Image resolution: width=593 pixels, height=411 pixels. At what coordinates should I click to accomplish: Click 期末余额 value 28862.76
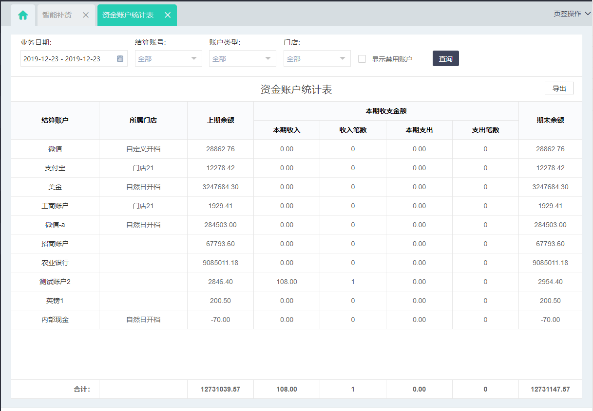pos(551,149)
